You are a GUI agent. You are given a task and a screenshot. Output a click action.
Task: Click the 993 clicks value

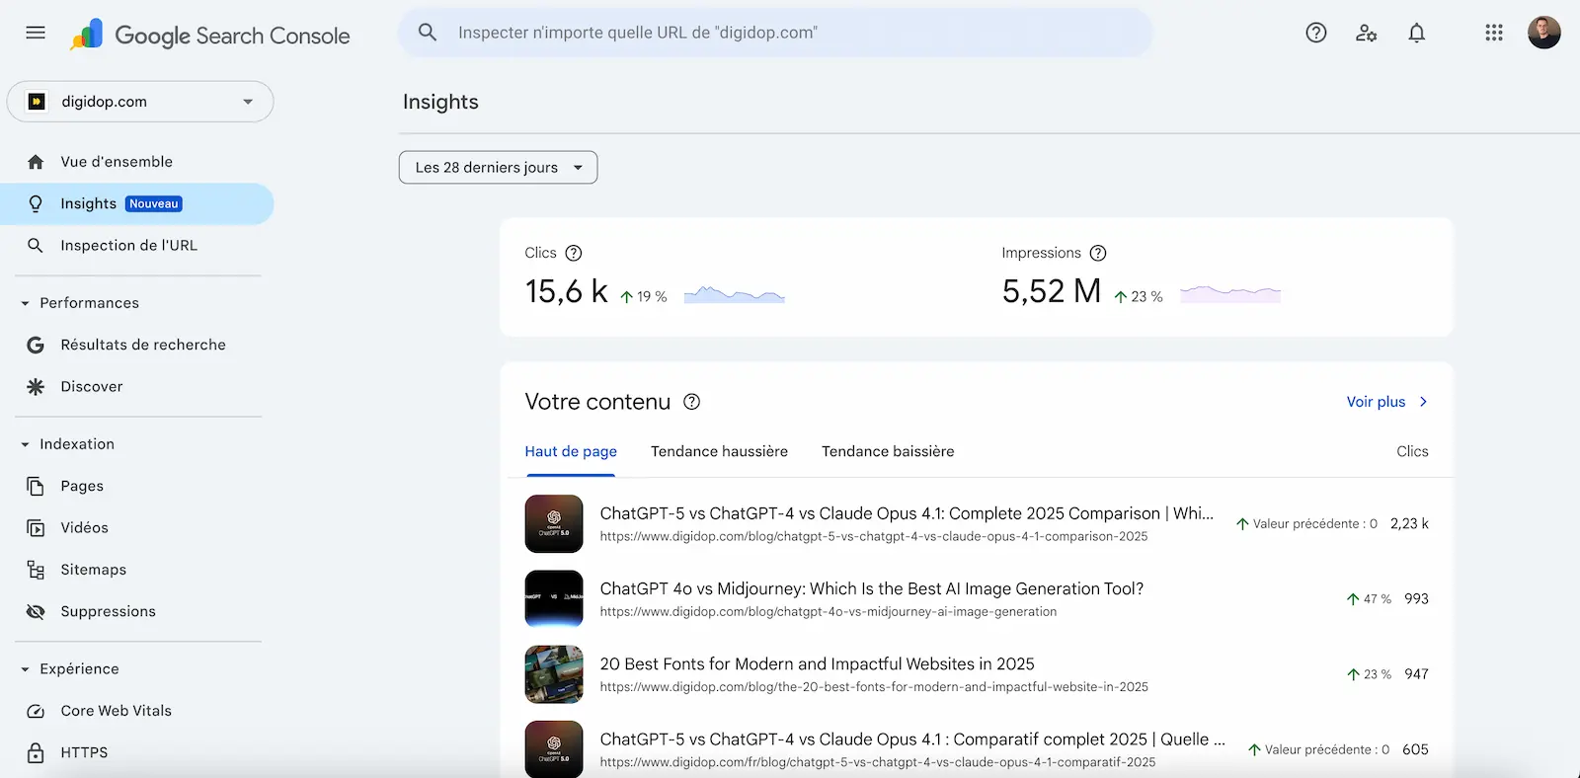(x=1416, y=599)
